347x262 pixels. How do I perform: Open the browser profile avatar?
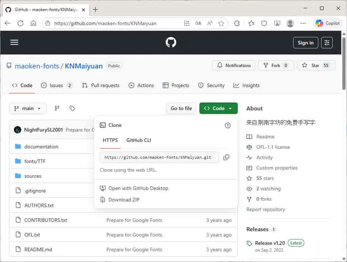point(290,23)
